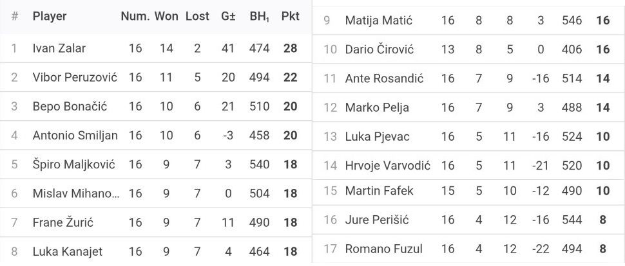This screenshot has height=266, width=625.
Task: Open Antonio Smiljan's player row
Action: click(75, 135)
